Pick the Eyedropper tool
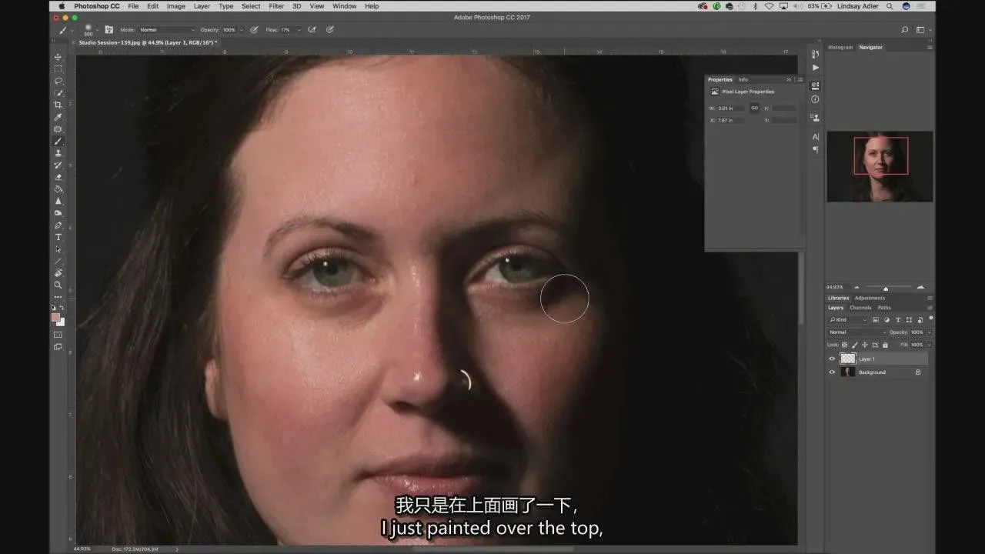This screenshot has height=554, width=985. tap(58, 117)
